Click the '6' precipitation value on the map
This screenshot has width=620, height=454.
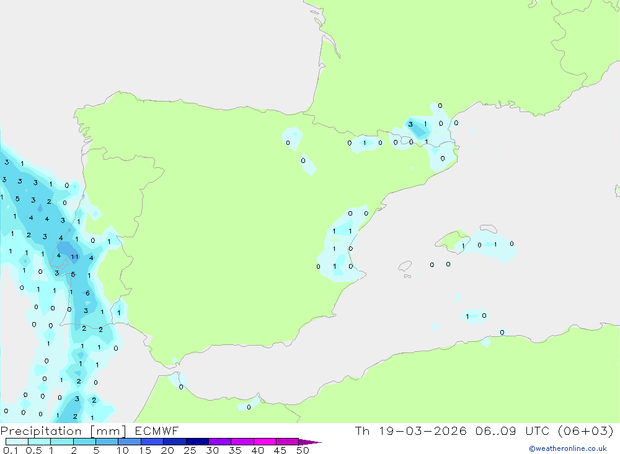(x=87, y=293)
